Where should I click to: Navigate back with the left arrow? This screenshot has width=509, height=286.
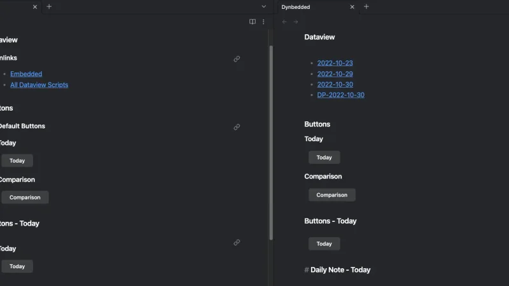coord(284,22)
